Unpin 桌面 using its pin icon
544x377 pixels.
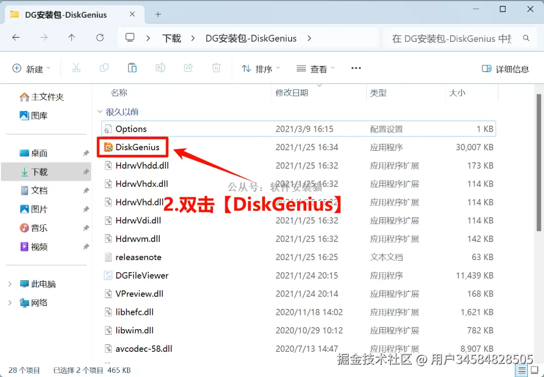[86, 153]
